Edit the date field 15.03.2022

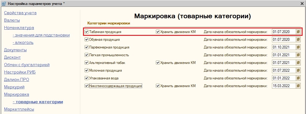click(x=284, y=86)
